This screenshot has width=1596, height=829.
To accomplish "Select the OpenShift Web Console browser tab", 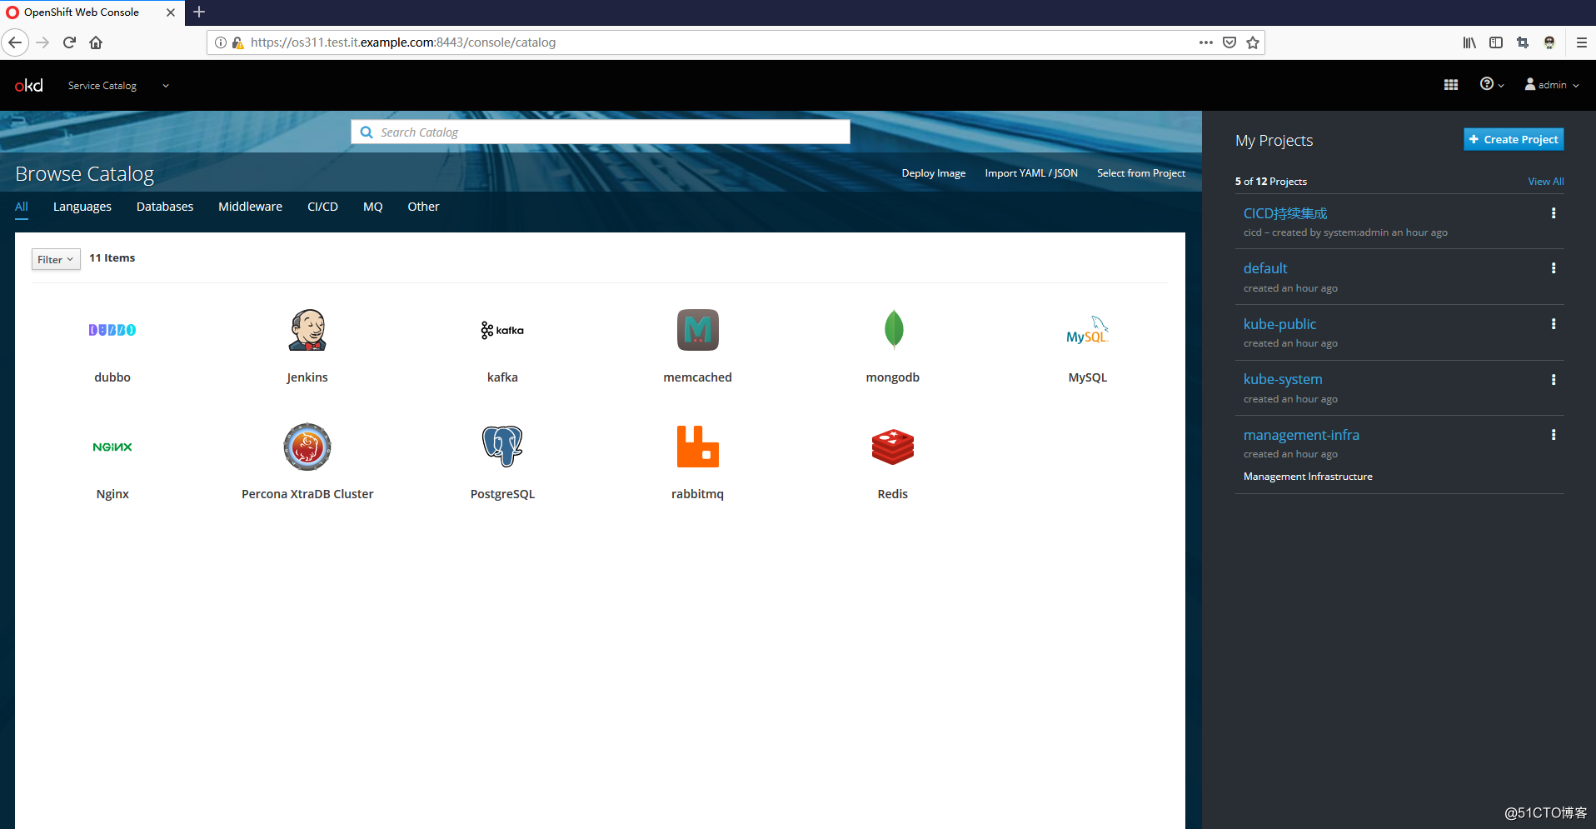I will click(x=91, y=12).
